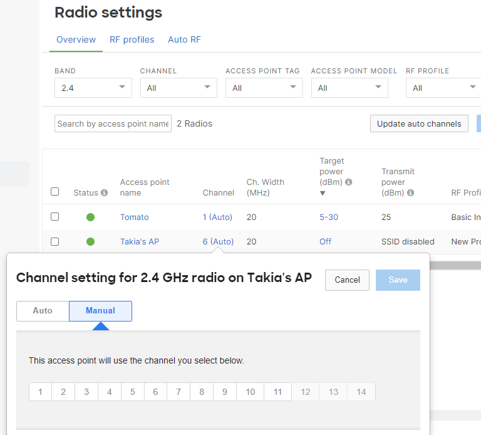Viewport: 481px width, 435px height.
Task: Switch channel setting to Manual
Action: (x=100, y=311)
